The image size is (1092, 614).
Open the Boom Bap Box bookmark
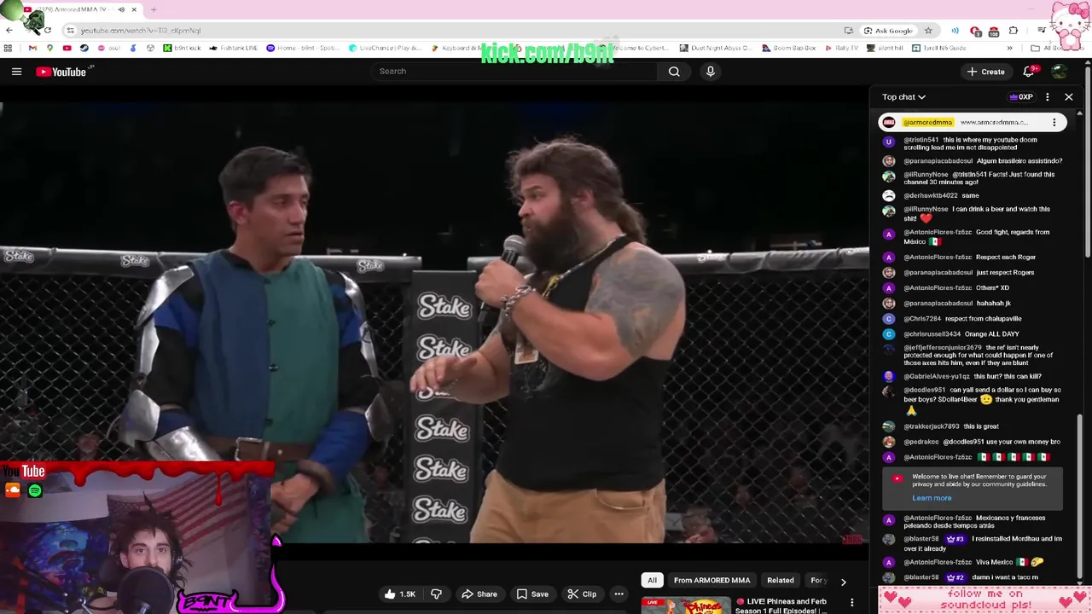pyautogui.click(x=787, y=48)
